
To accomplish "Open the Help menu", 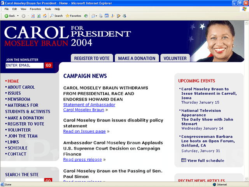I will (x=57, y=9).
